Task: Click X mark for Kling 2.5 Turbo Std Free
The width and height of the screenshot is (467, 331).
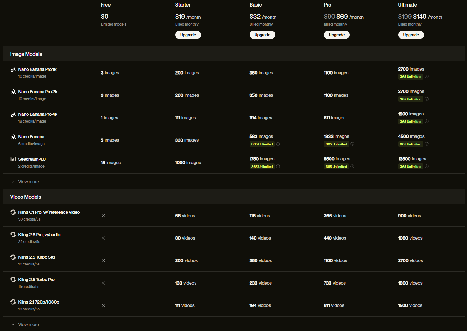Action: [103, 260]
